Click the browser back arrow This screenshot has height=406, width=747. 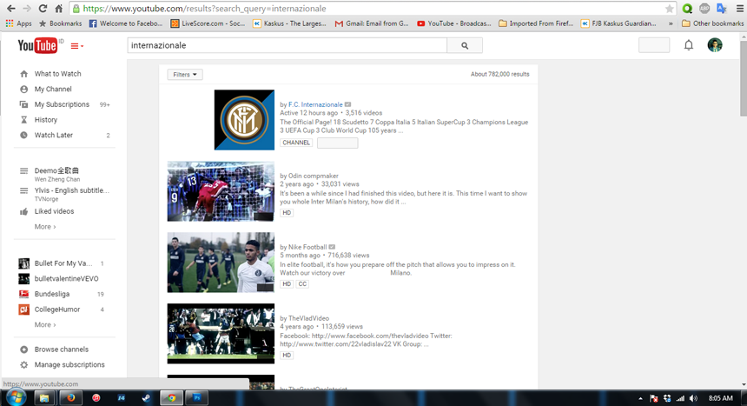click(10, 9)
